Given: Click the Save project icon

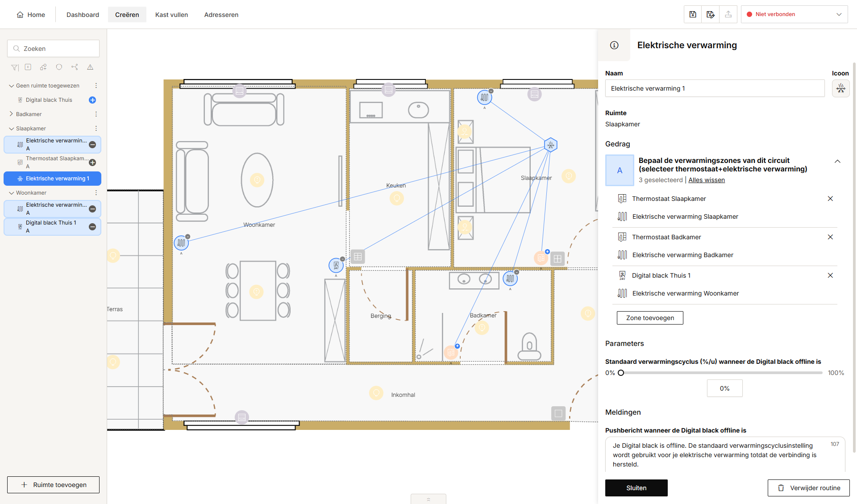Looking at the screenshot, I should (x=693, y=14).
